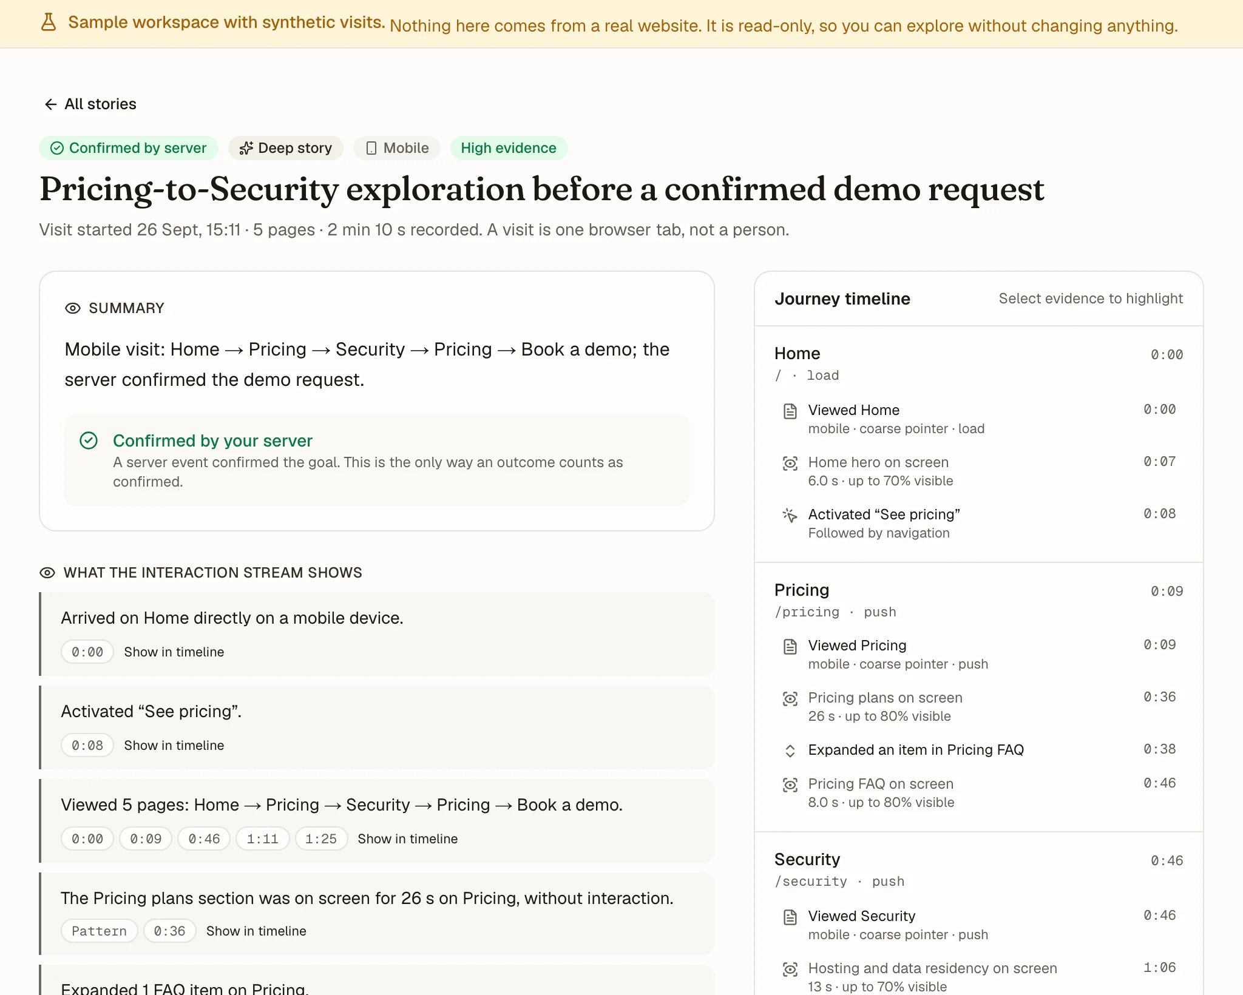Click the checkmark icon in the Confirmed by server badge
The image size is (1243, 995).
(57, 148)
